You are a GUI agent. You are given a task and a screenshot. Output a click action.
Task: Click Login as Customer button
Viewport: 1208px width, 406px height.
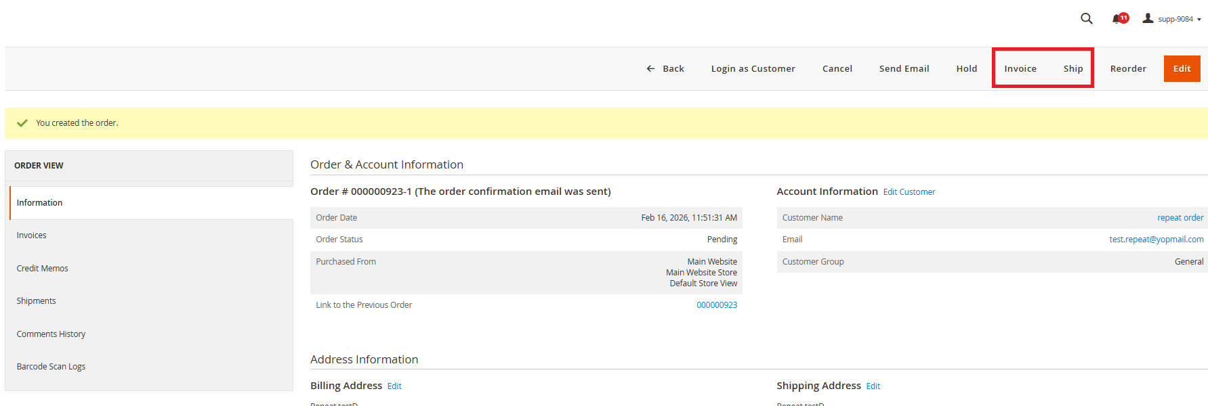[x=753, y=68]
